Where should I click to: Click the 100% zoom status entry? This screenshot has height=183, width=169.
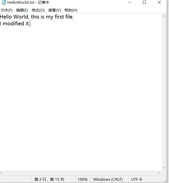pos(82,179)
